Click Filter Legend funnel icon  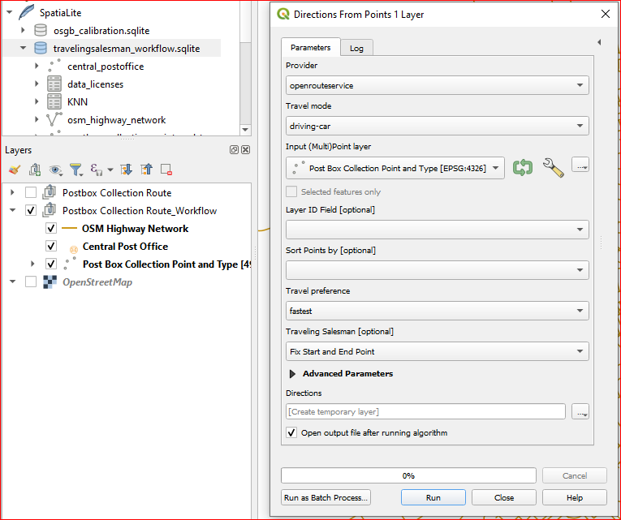click(x=75, y=170)
